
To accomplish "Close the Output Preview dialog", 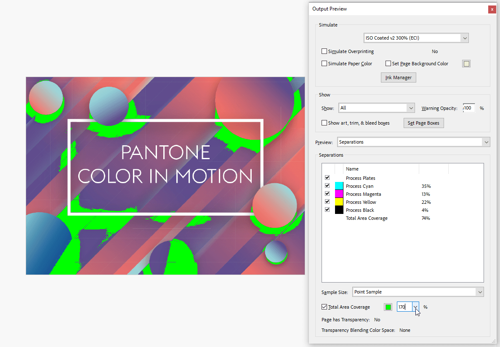I will pos(492,9).
